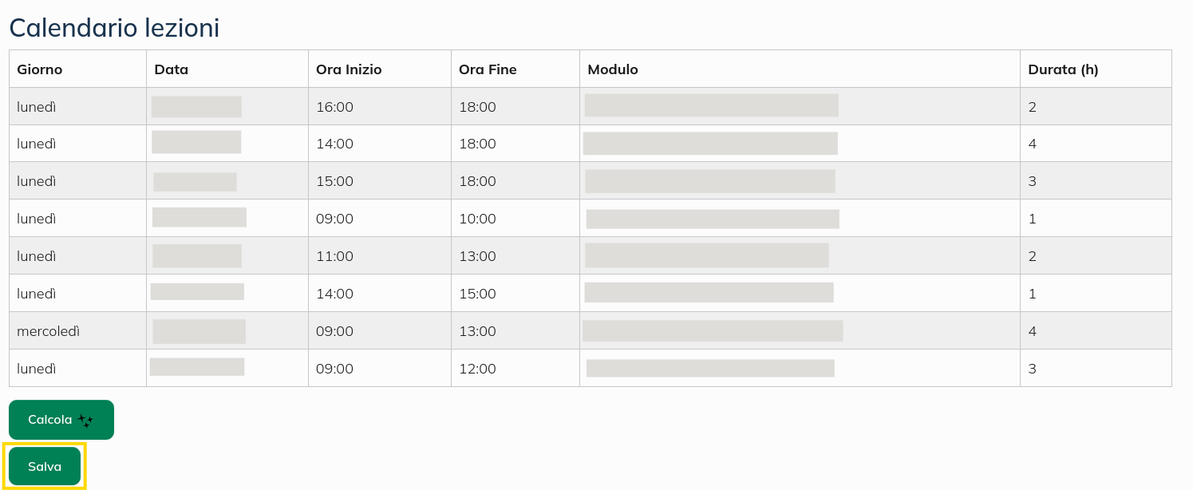
Task: Click the 15:00 start time in third row
Action: pos(334,181)
